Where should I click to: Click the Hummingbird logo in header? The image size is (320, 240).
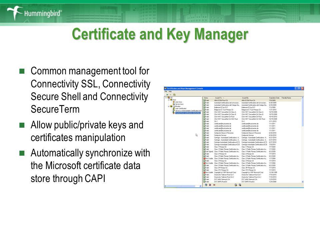[34, 13]
